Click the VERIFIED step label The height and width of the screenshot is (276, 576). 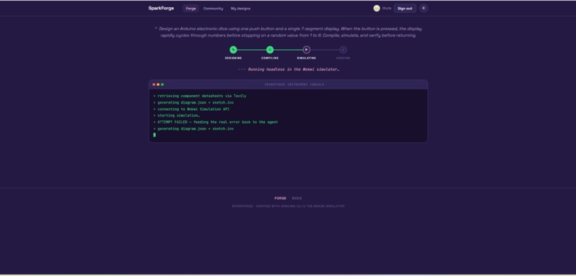point(343,58)
